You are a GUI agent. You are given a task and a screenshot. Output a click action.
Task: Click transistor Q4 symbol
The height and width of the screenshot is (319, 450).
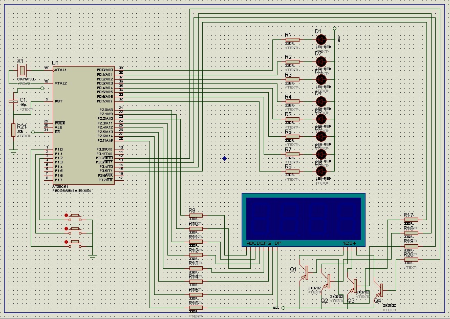pos(380,291)
